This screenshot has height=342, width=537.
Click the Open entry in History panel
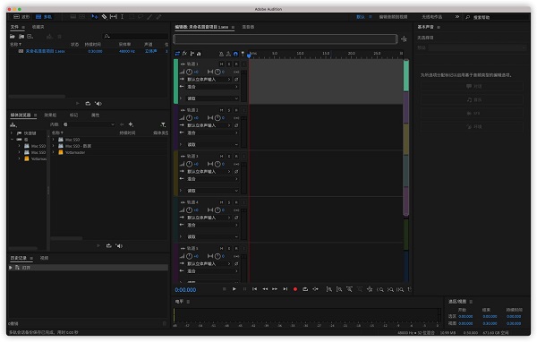coord(89,268)
